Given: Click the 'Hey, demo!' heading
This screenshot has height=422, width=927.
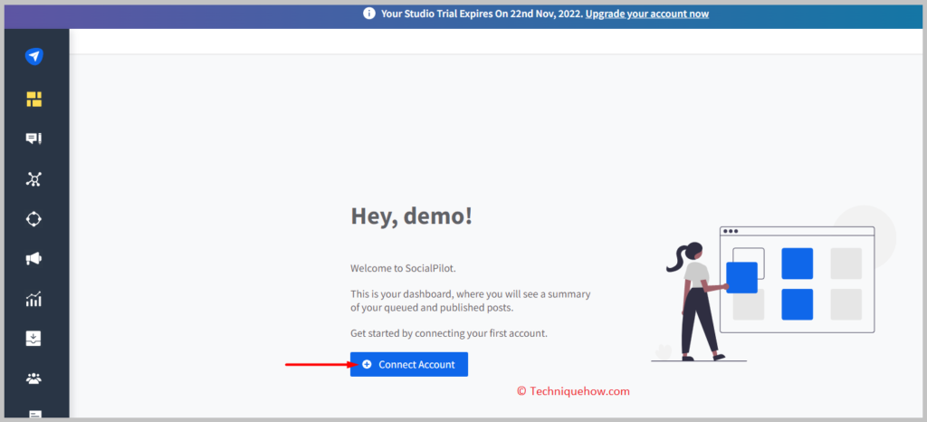Looking at the screenshot, I should [x=412, y=216].
